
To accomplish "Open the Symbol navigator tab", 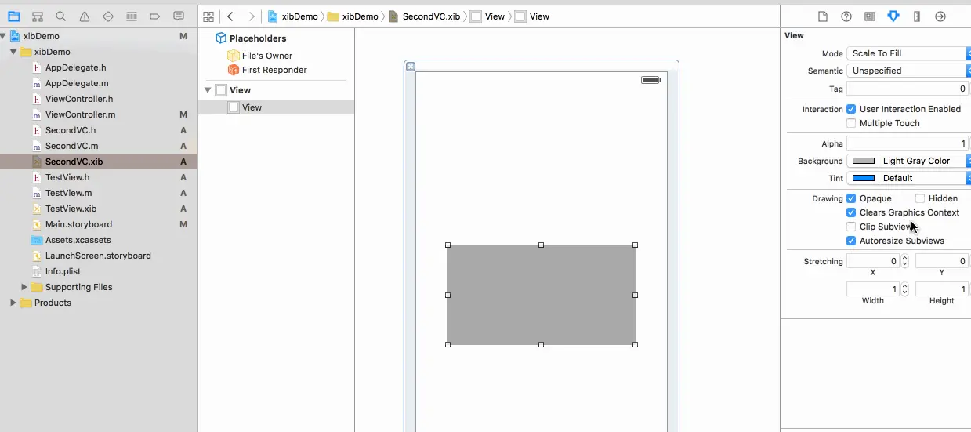I will (x=37, y=16).
